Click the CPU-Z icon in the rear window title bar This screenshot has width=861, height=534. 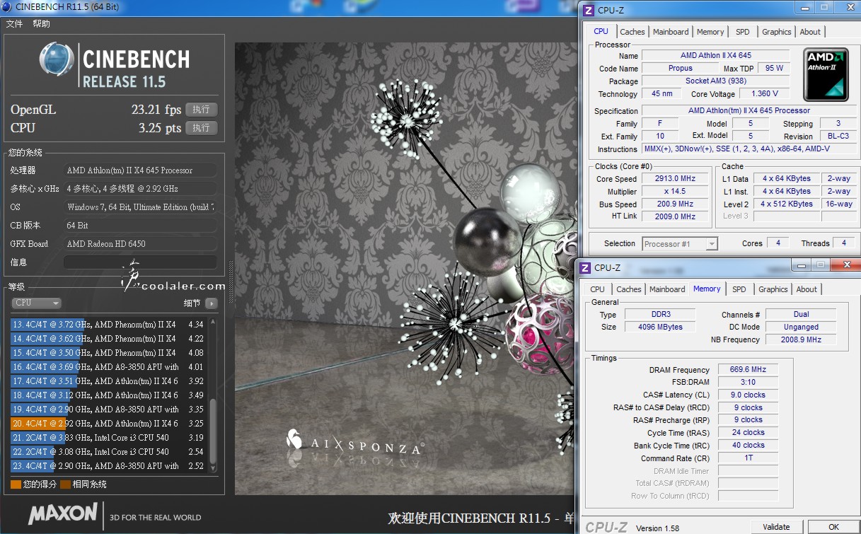(589, 10)
